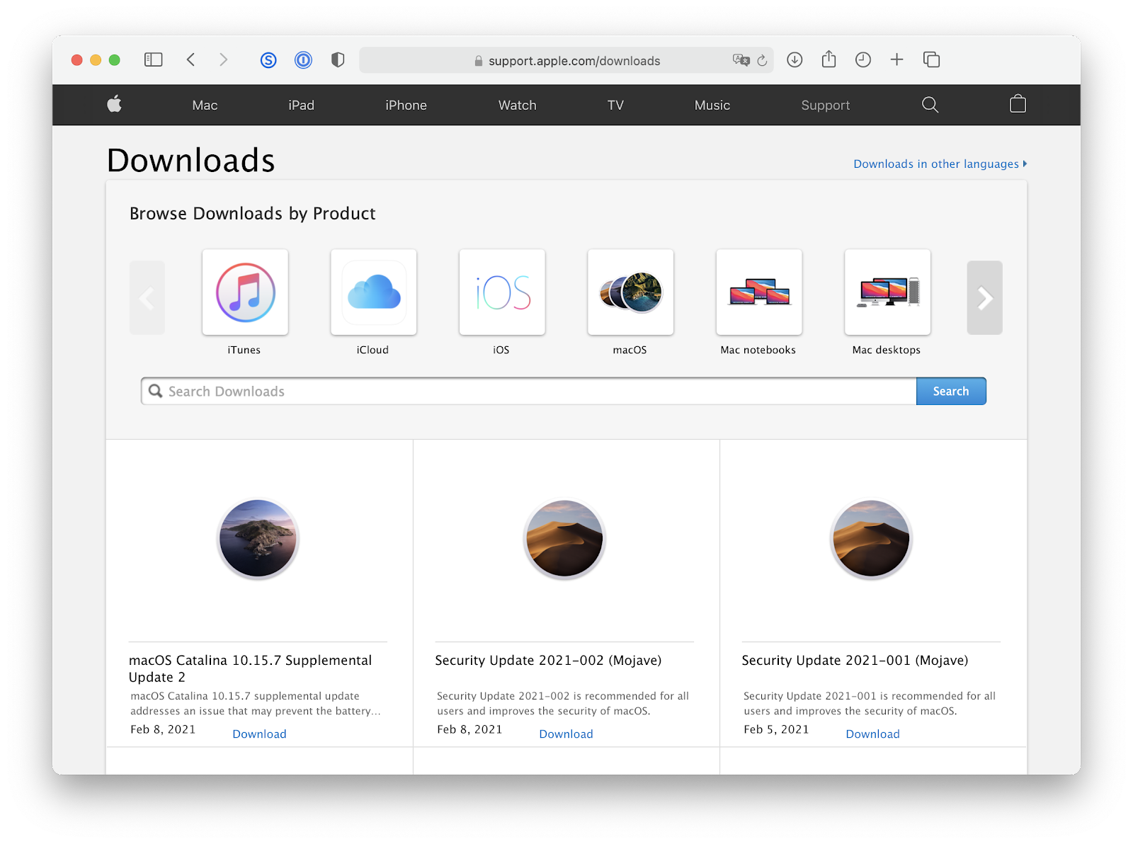Open the iPad menu item

point(301,105)
